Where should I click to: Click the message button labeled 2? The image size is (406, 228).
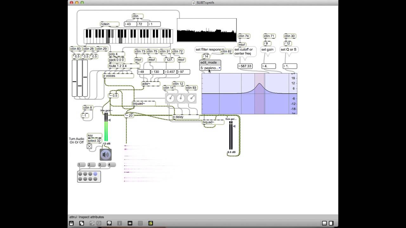91,165
